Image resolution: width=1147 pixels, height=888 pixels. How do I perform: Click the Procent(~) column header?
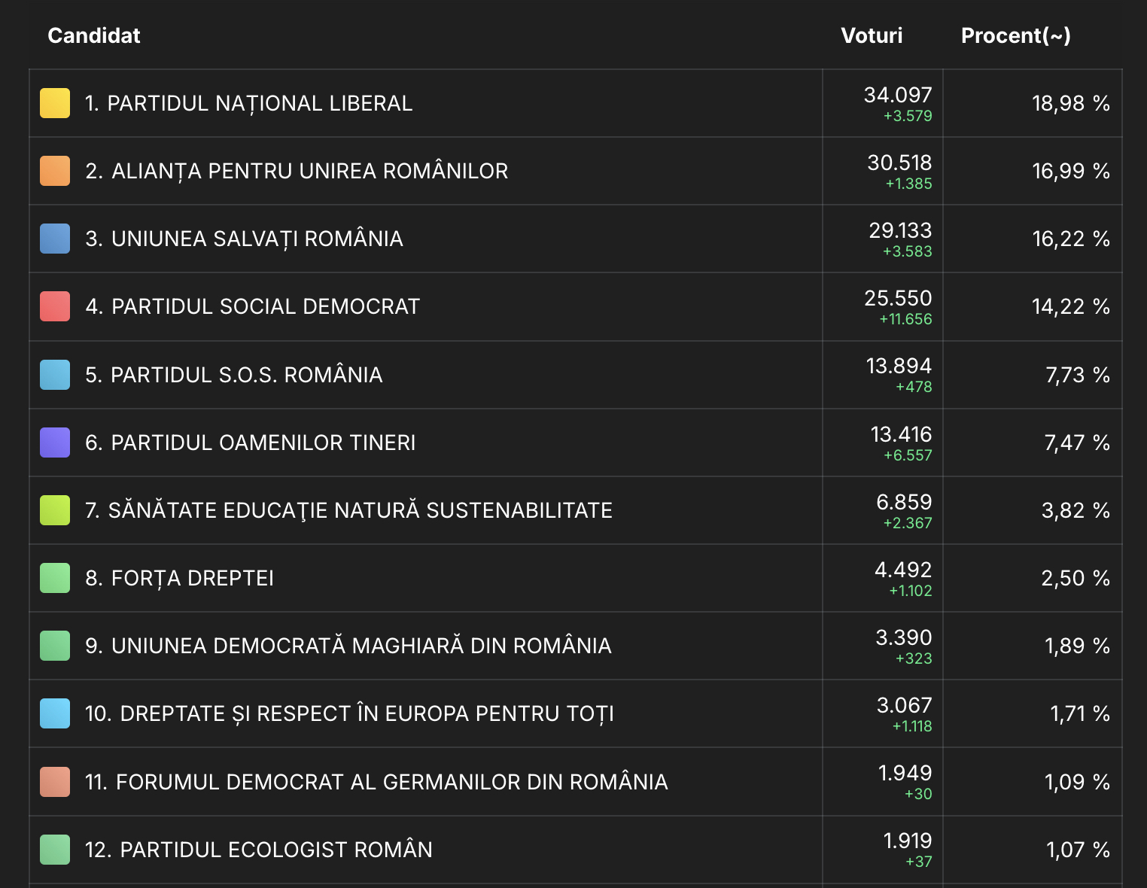[x=1016, y=35]
